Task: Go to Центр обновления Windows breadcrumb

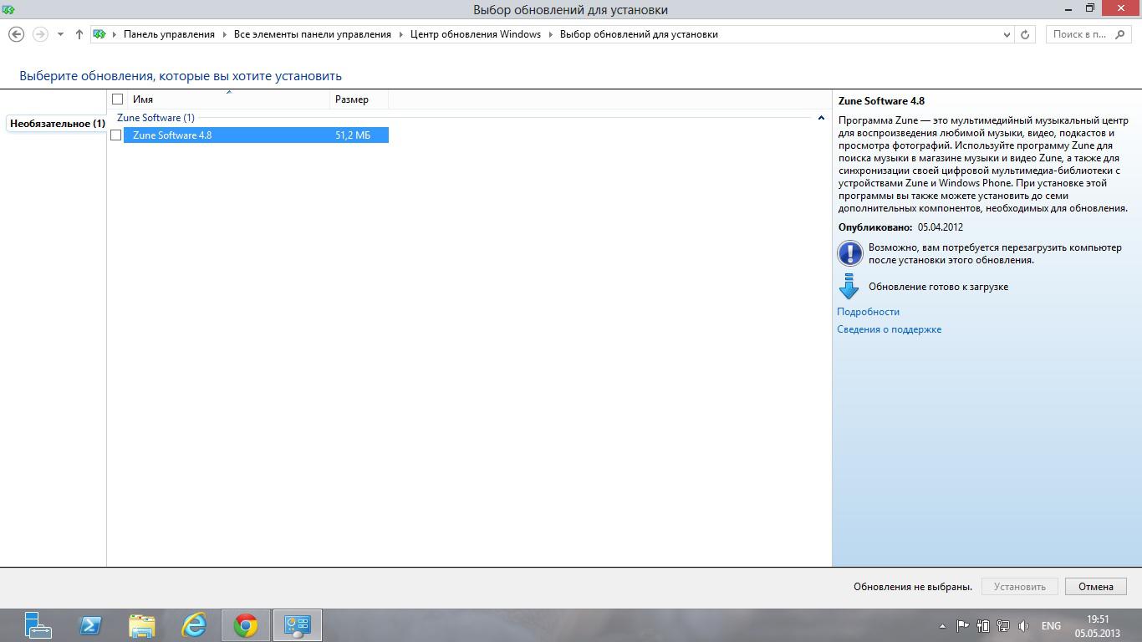Action: click(476, 34)
